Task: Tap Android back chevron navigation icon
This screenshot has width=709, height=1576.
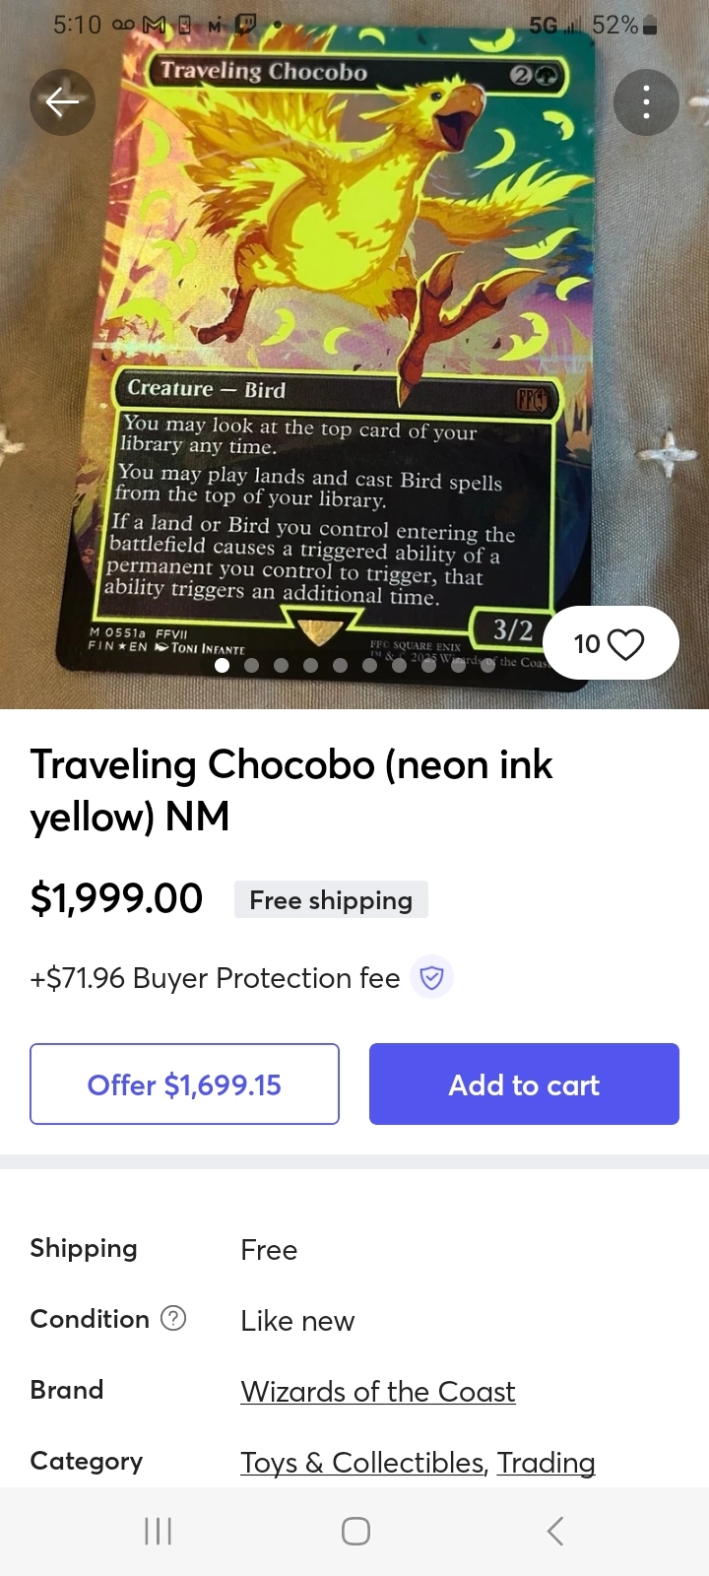Action: [x=555, y=1531]
